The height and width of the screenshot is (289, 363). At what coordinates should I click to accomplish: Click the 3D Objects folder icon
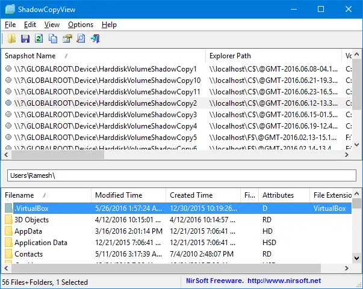(9, 220)
